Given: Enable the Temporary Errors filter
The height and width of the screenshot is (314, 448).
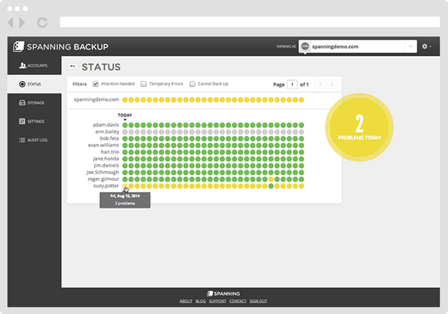Looking at the screenshot, I should (x=144, y=84).
